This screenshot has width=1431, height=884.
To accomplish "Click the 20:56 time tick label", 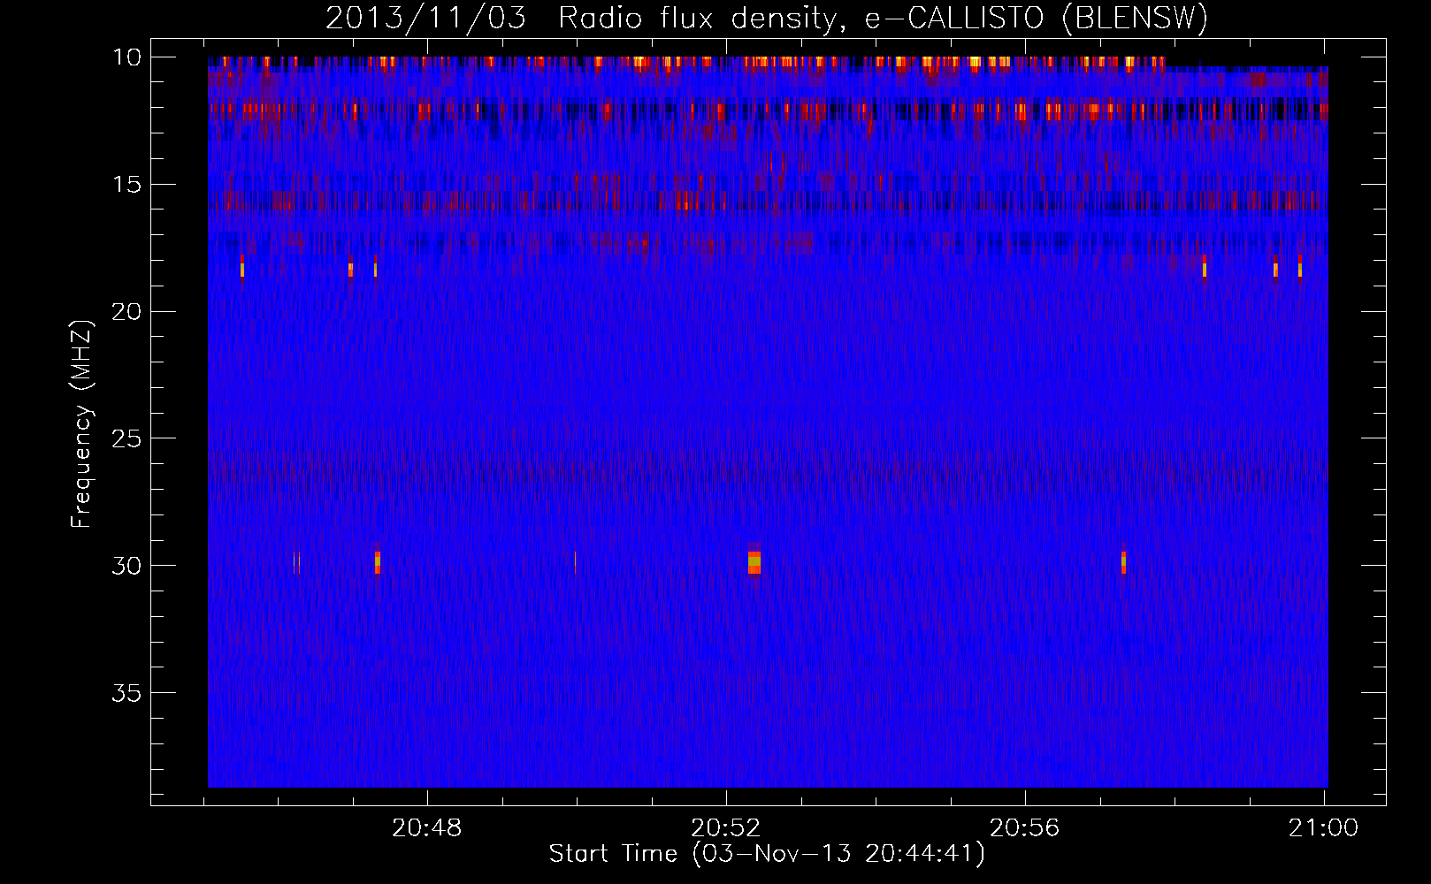I will pos(1024,828).
